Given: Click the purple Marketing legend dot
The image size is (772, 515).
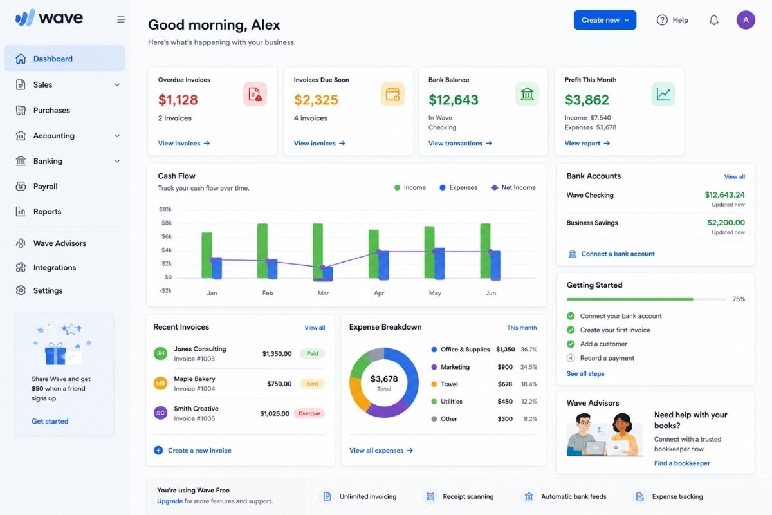Looking at the screenshot, I should click(434, 367).
